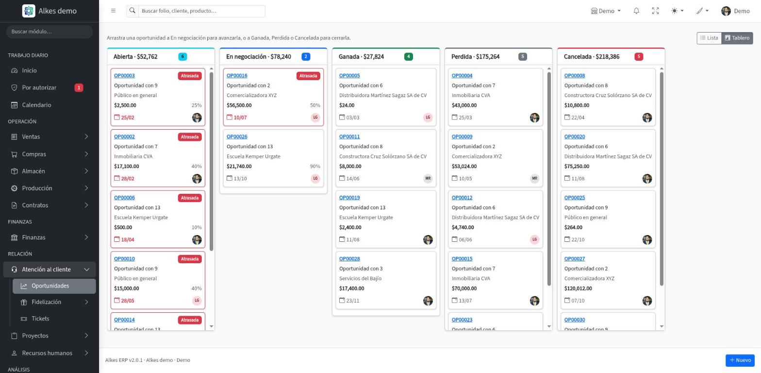This screenshot has height=373, width=761.
Task: Click the Alkes demo logo icon
Action: (29, 11)
